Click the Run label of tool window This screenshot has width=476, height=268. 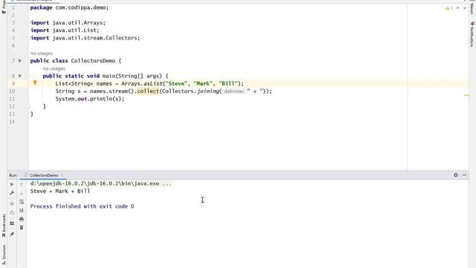[x=13, y=176]
